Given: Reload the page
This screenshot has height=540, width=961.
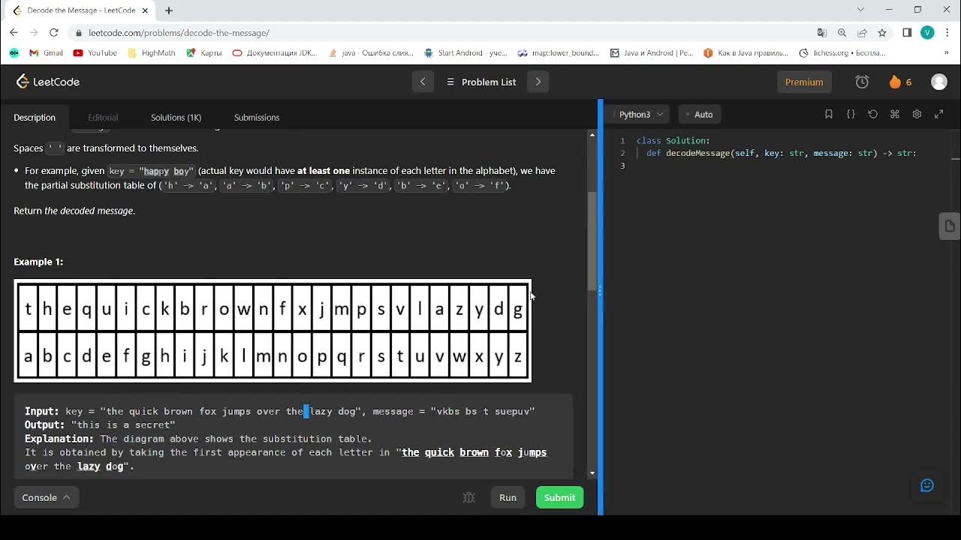Looking at the screenshot, I should tap(53, 32).
